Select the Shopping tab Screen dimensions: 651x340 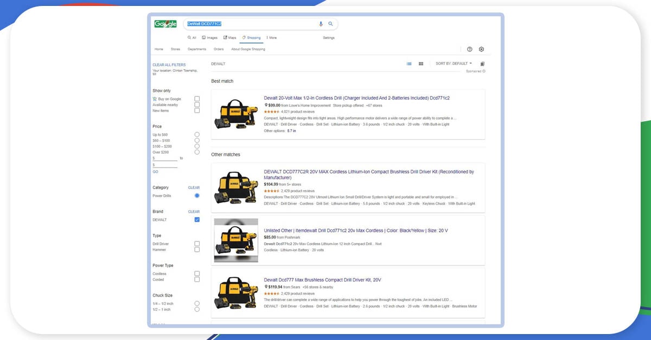[251, 38]
